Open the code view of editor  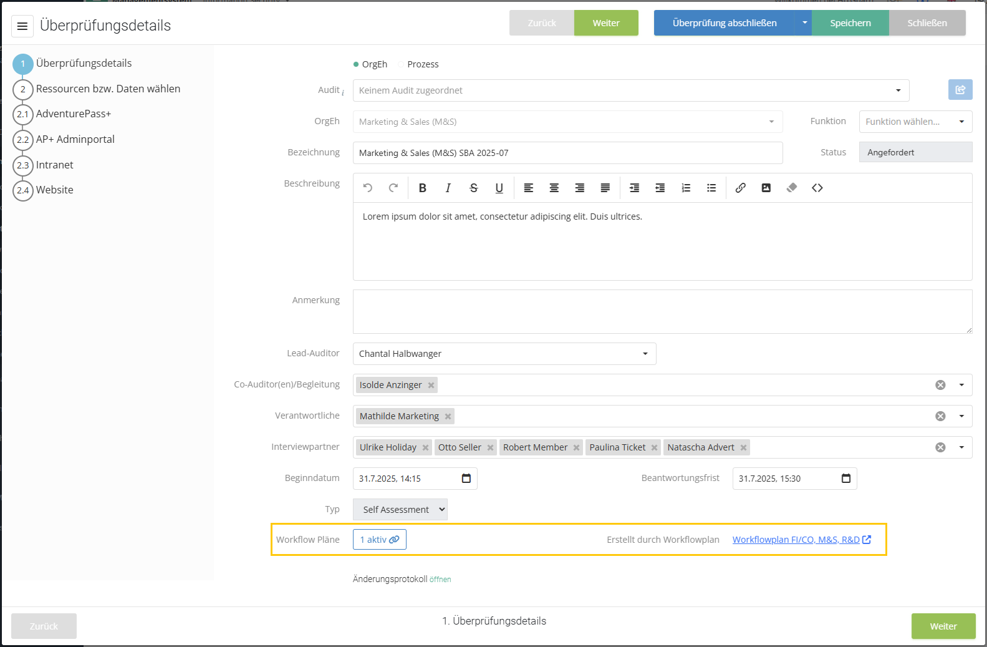(x=817, y=188)
